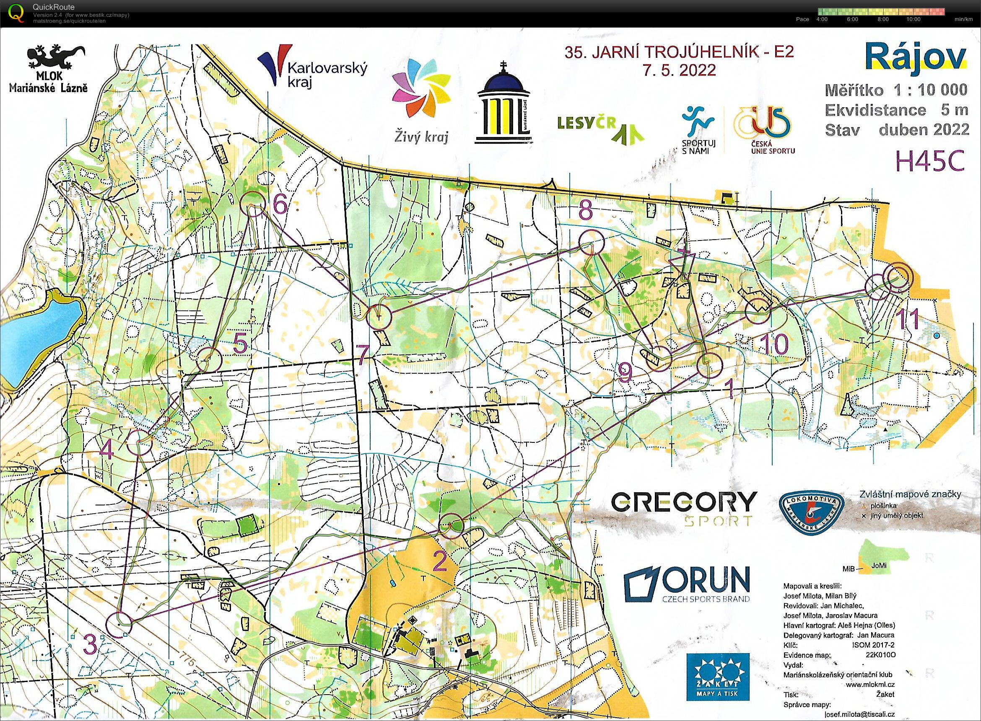Select control circle 2 on the course
Viewport: 981px width, 721px height.
451,525
